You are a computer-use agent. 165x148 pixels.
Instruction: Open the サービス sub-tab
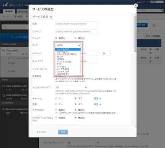point(18,16)
